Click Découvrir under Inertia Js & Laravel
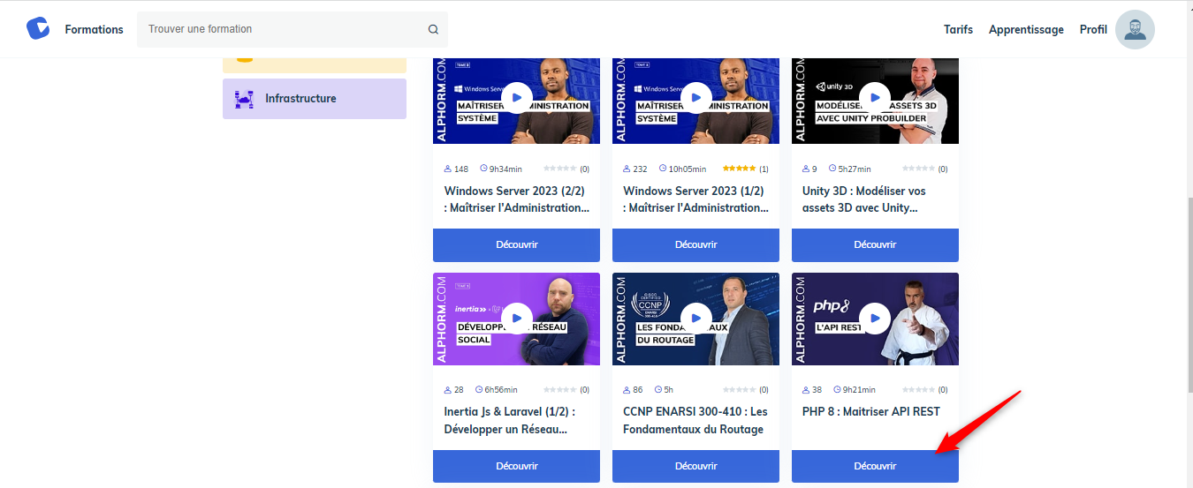This screenshot has width=1193, height=488. coord(516,466)
